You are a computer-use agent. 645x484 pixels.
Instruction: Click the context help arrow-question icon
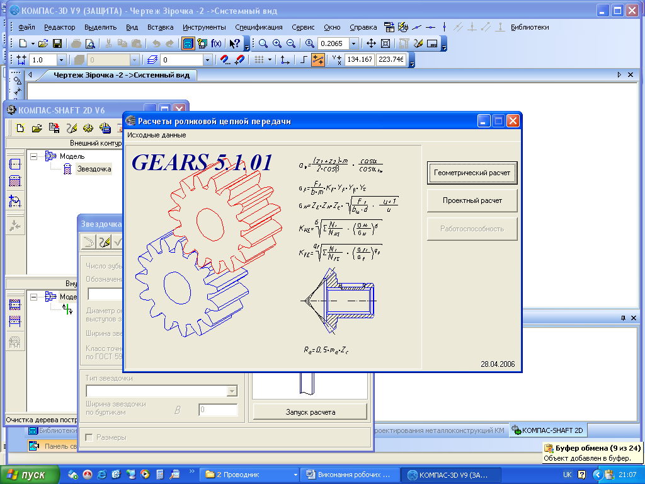tap(234, 43)
